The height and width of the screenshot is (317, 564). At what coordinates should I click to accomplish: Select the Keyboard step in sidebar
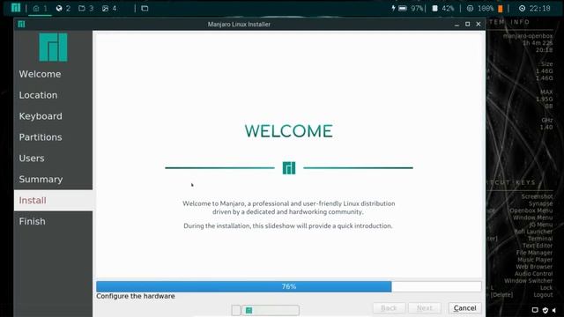53,116
